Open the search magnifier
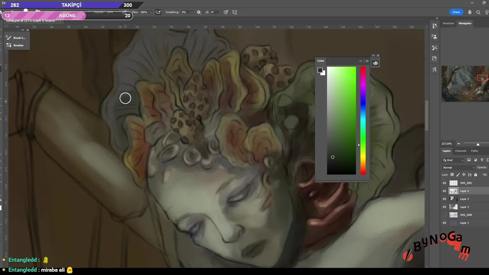 point(478,12)
